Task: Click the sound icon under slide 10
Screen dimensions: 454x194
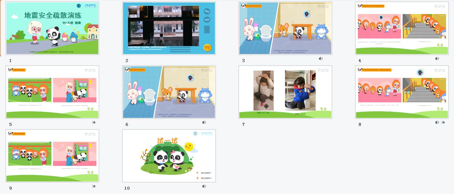Action: [x=204, y=186]
